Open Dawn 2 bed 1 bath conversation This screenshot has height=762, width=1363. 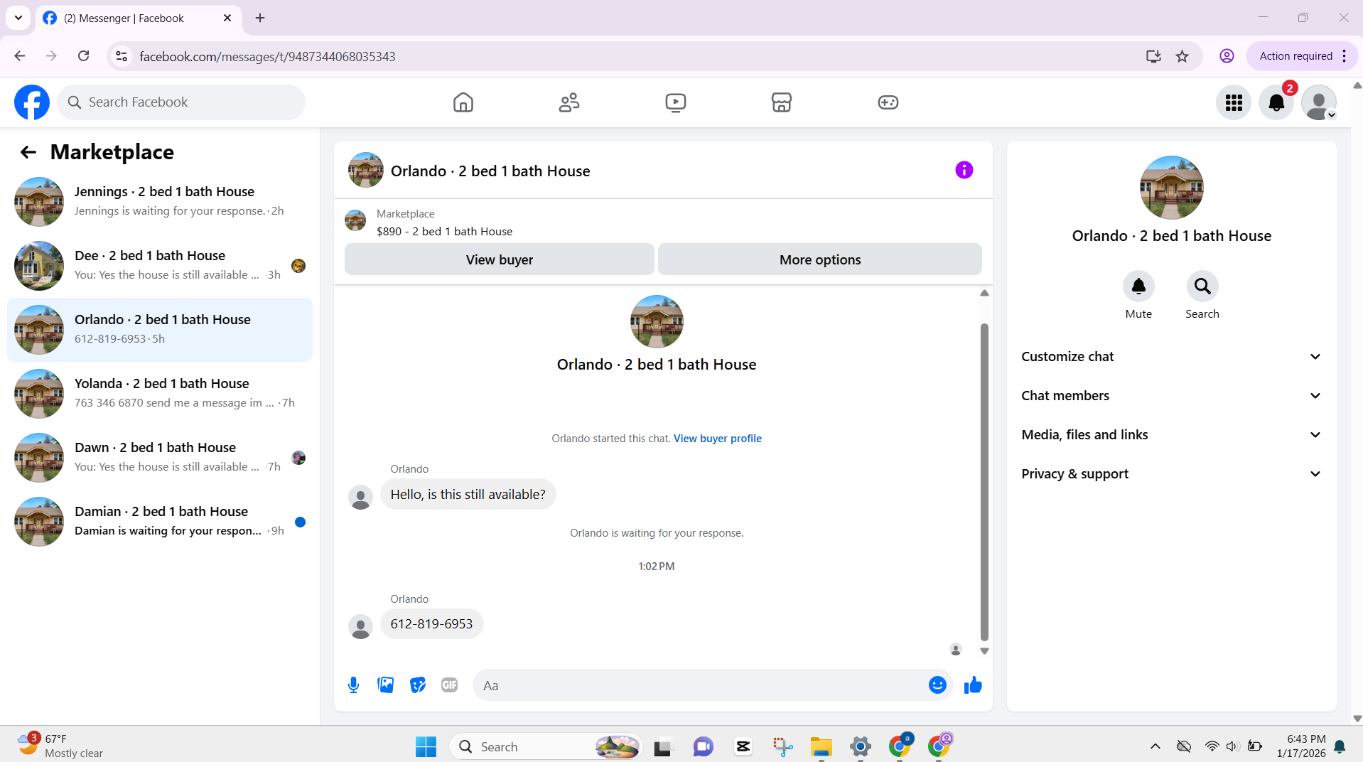[160, 458]
